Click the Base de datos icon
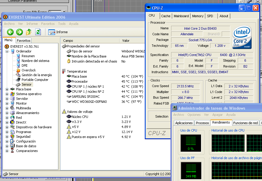Viewport: 262px width, 181px height. point(12,146)
